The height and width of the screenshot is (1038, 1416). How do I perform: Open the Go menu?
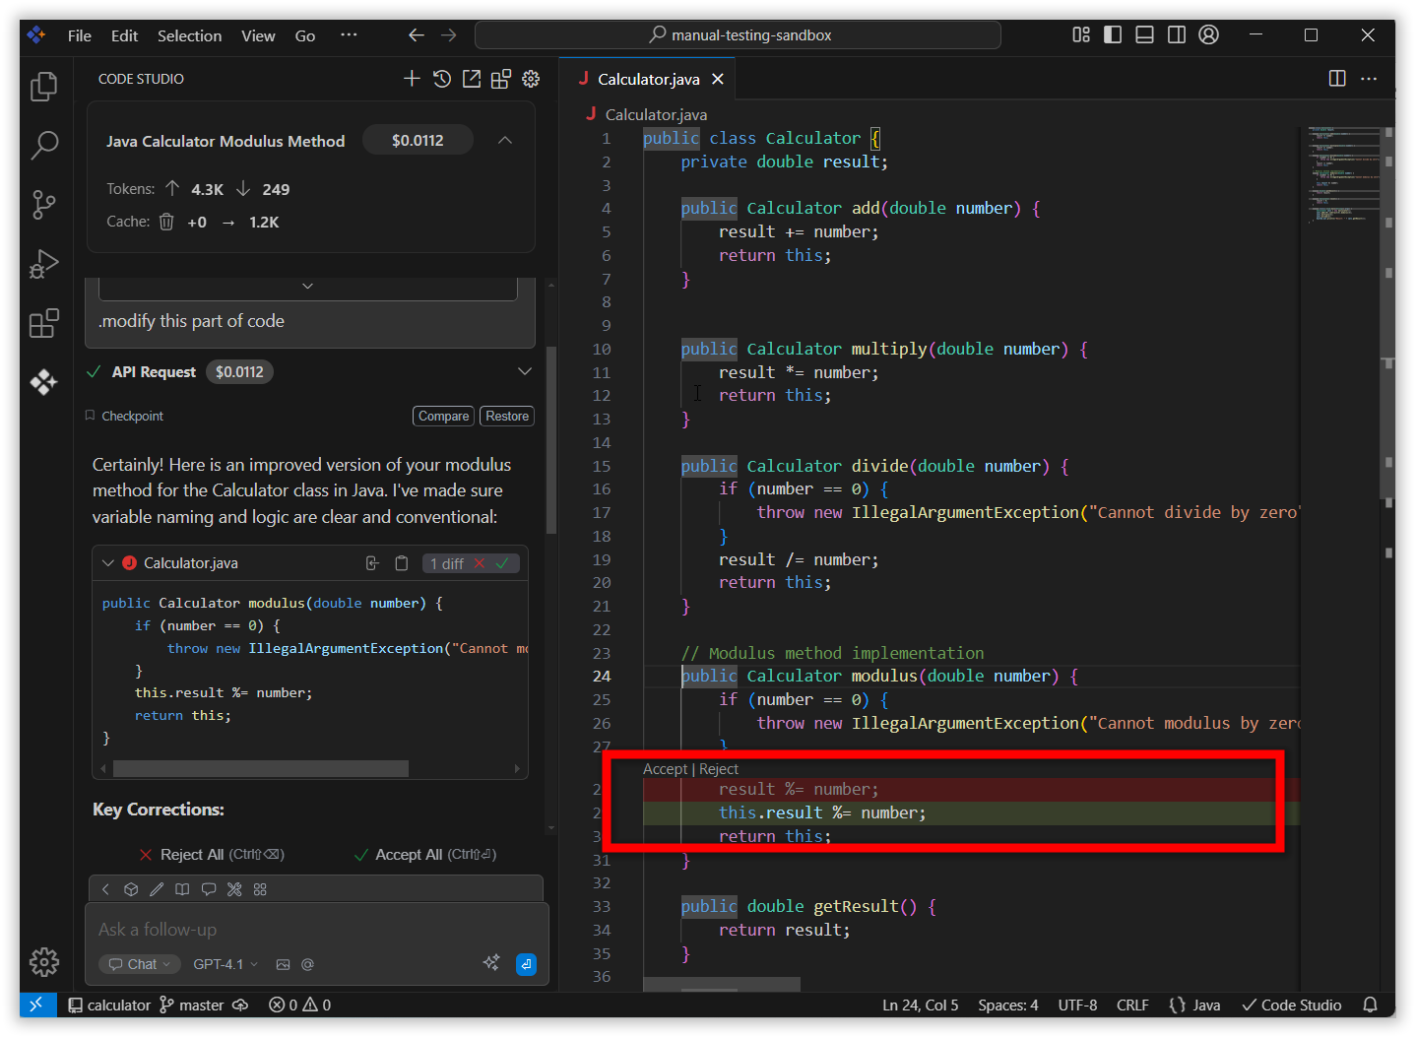[305, 35]
